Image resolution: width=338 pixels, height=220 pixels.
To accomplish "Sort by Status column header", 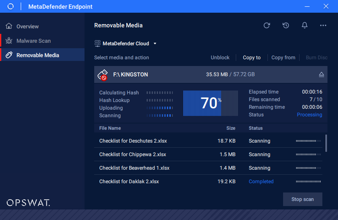I will click(x=256, y=128).
